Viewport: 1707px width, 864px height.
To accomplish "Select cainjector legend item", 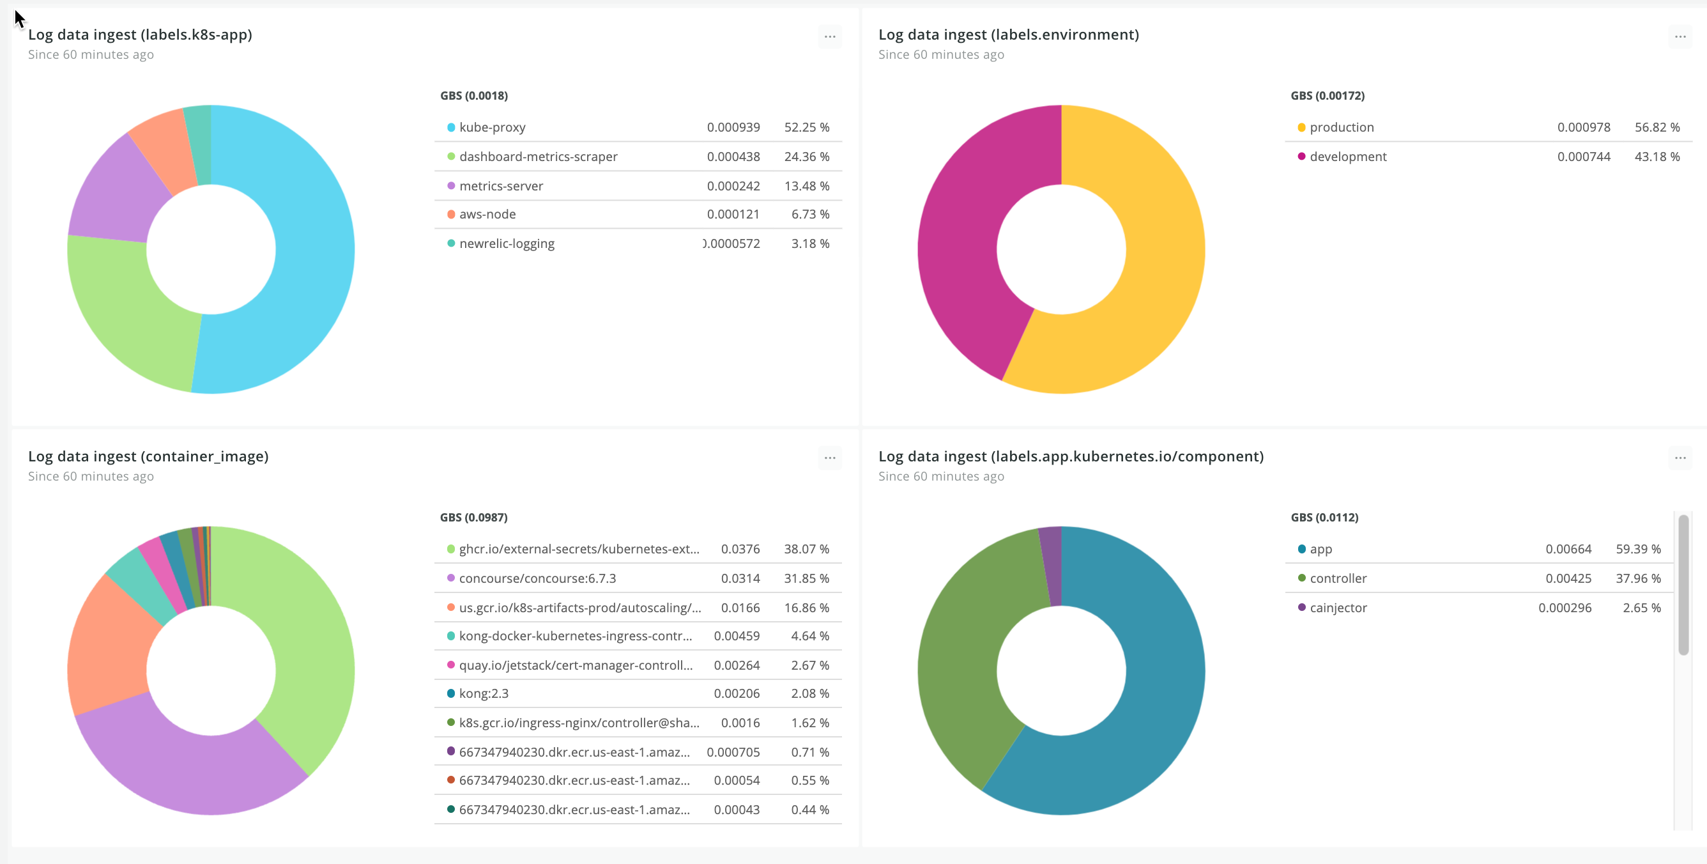I will tap(1338, 608).
